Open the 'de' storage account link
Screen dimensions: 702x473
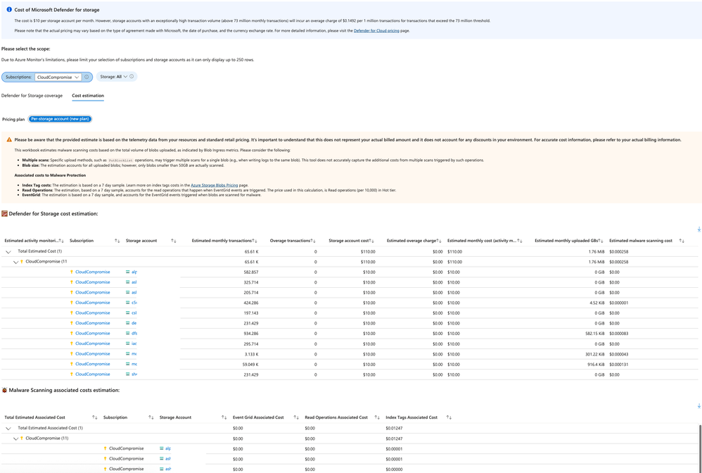pyautogui.click(x=134, y=323)
